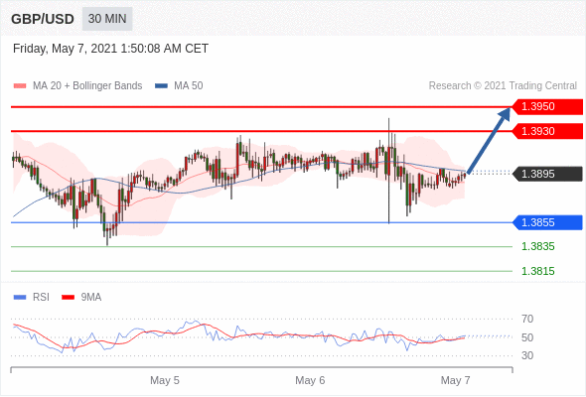The image size is (586, 397).
Task: Click the 1.3895 current price tag
Action: [x=547, y=174]
